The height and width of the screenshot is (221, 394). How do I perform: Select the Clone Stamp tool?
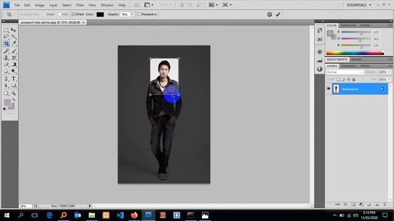pyautogui.click(x=6, y=58)
